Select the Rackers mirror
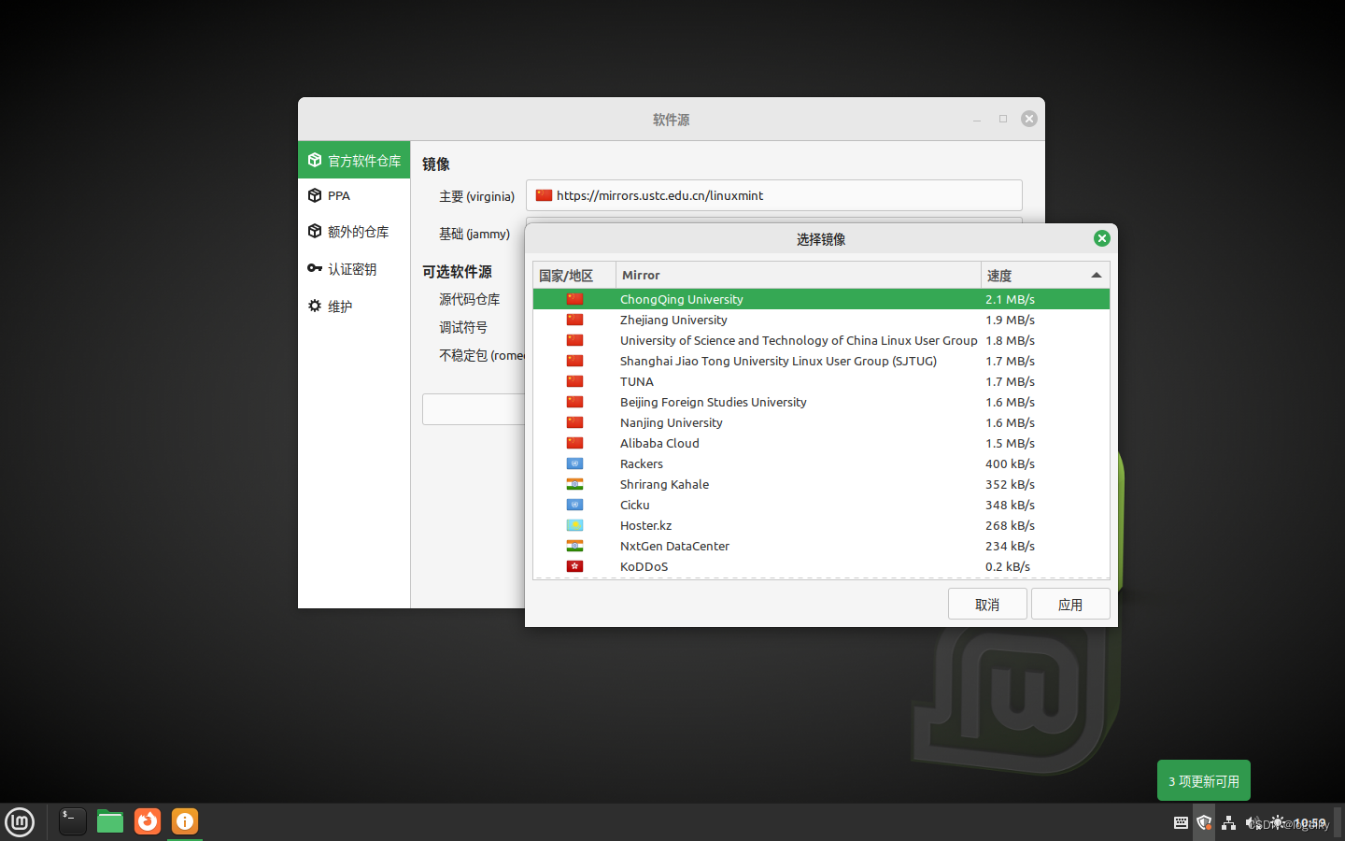 pyautogui.click(x=821, y=463)
